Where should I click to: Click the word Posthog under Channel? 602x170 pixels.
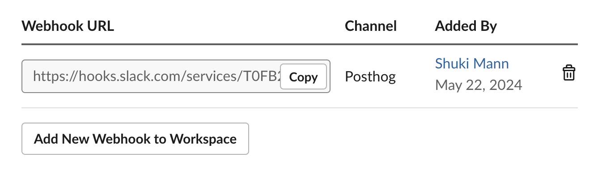[x=370, y=77]
